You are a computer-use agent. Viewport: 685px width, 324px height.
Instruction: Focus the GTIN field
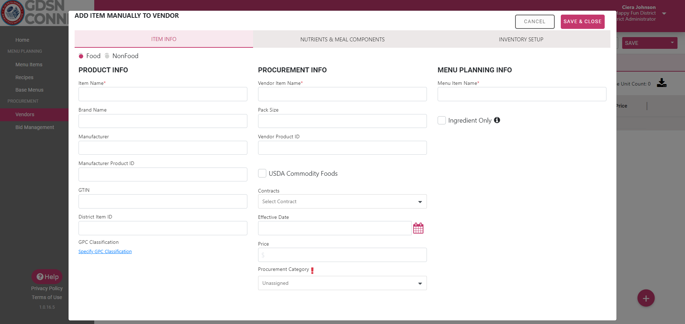[x=163, y=201]
